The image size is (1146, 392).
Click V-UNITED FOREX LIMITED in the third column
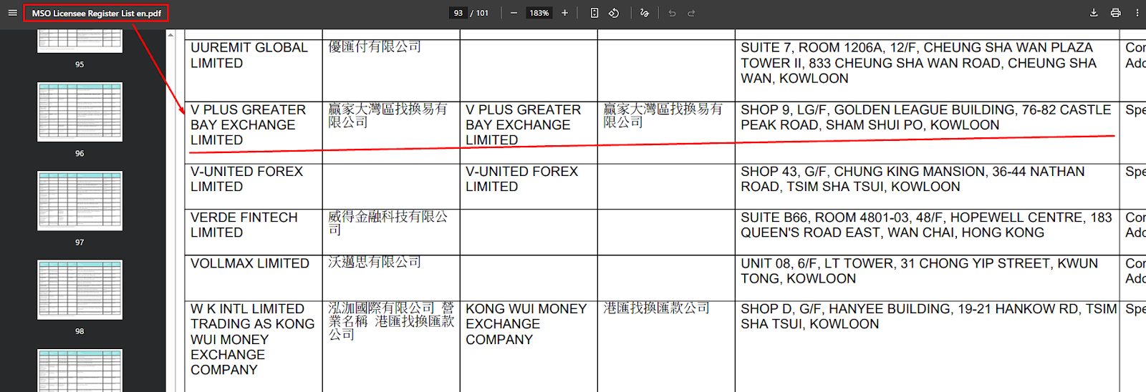click(x=529, y=186)
